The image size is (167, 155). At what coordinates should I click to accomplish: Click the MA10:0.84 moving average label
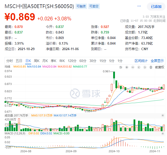point(34,67)
